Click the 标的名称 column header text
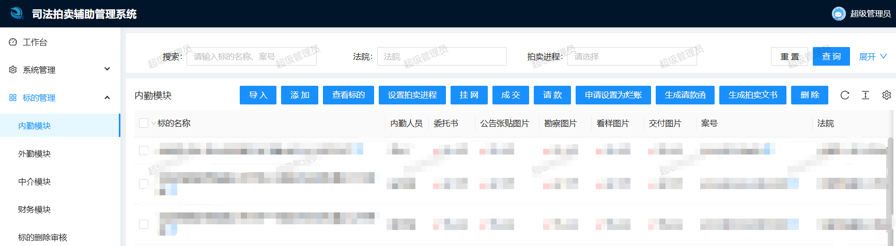Viewport: 896px width, 246px height. pyautogui.click(x=174, y=124)
